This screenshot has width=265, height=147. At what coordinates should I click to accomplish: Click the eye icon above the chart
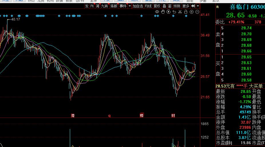click(x=157, y=12)
